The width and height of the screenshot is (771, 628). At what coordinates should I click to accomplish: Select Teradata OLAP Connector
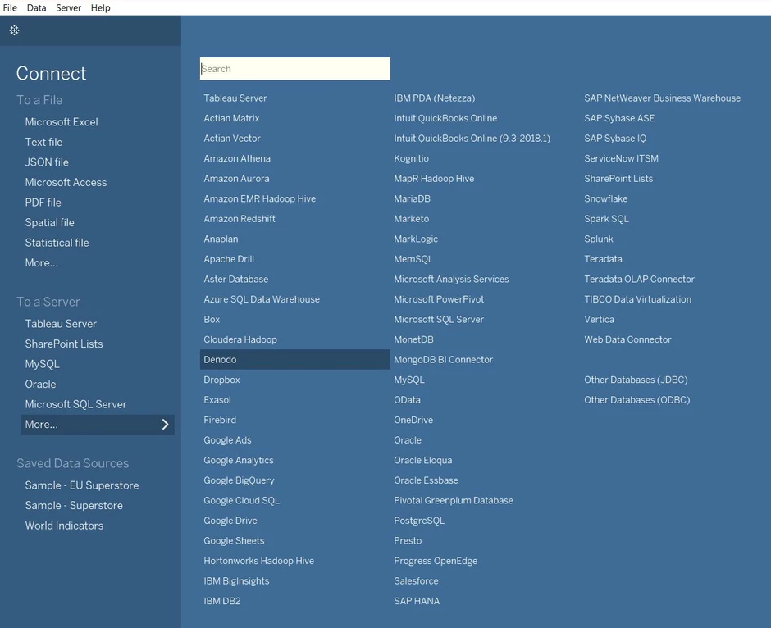(x=639, y=279)
